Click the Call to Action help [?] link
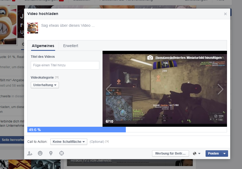This screenshot has height=169, width=242. 107,141
